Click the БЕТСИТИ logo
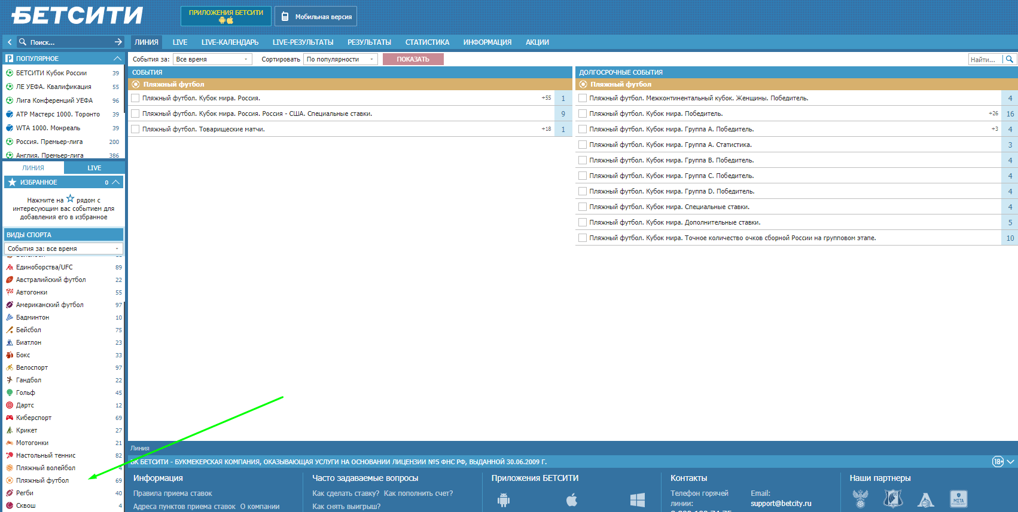The image size is (1018, 512). click(77, 15)
